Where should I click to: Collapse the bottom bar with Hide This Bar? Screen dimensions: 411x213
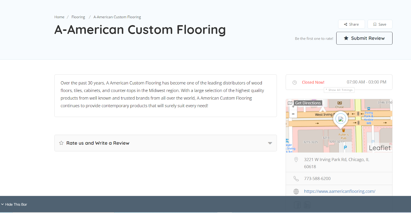14,205
